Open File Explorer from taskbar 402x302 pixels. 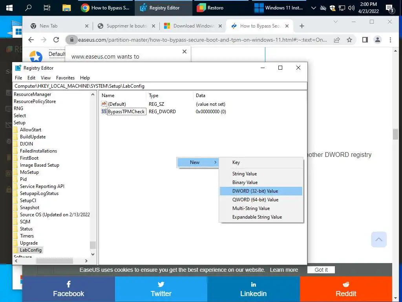point(66,8)
